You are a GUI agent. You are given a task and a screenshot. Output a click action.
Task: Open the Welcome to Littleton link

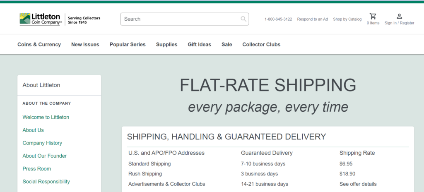pyautogui.click(x=46, y=117)
